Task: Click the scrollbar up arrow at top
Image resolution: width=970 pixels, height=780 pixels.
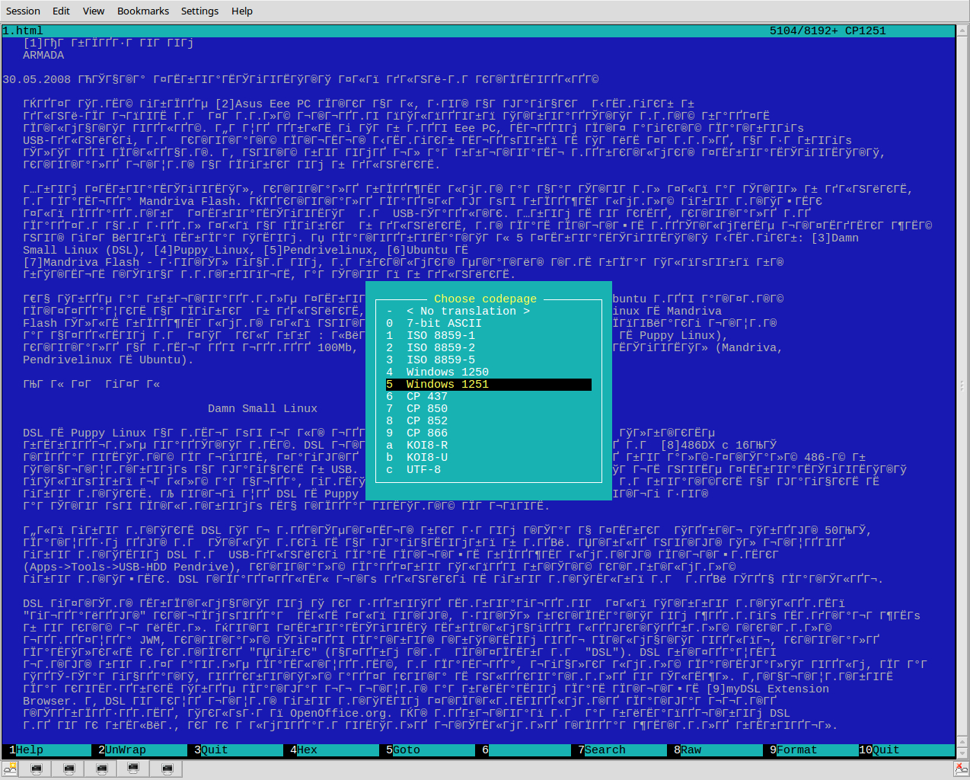Action: [x=962, y=30]
